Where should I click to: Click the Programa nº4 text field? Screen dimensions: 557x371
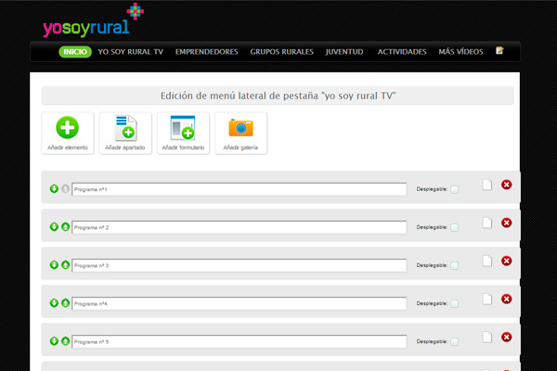[x=240, y=303]
